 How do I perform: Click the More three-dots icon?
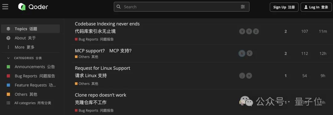click(8, 47)
